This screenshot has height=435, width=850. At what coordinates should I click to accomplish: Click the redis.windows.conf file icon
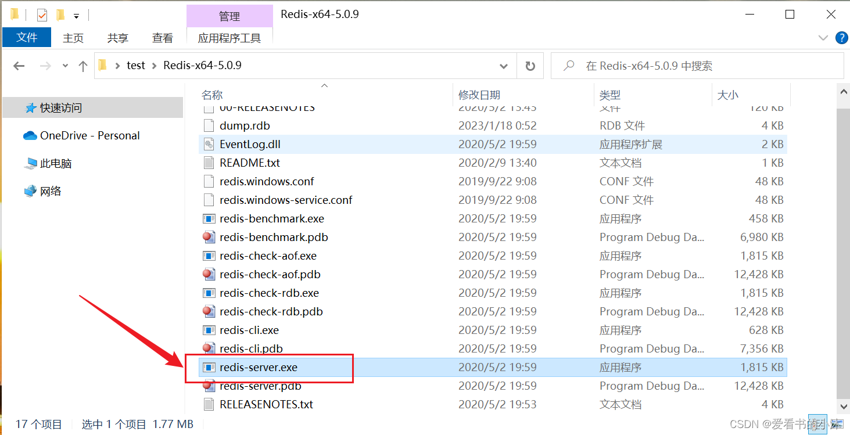209,181
